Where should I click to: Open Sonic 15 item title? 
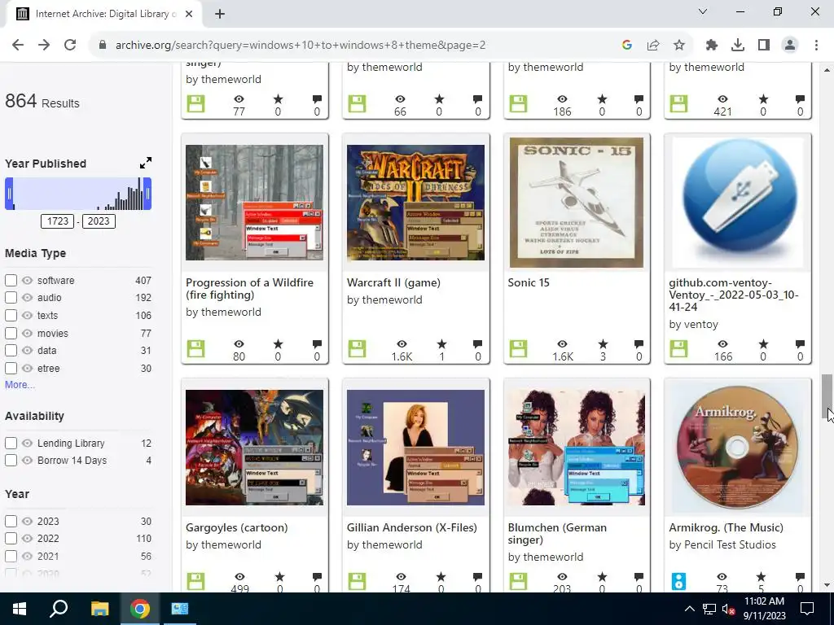(529, 282)
